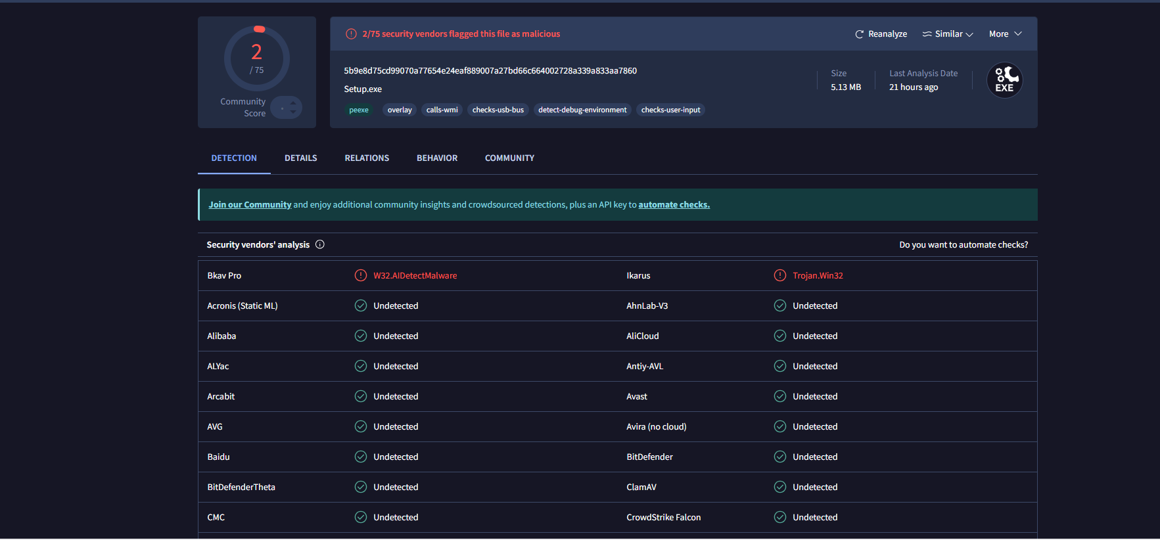Click the malicious alert icon in the header banner

point(352,34)
